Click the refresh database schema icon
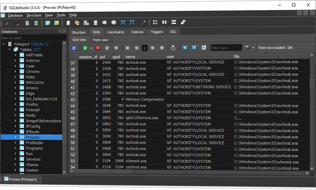The width and height of the screenshot is (316, 190). click(x=36, y=23)
